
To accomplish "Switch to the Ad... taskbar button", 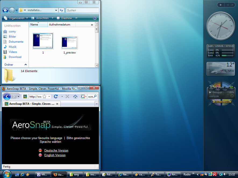I will (x=108, y=175).
